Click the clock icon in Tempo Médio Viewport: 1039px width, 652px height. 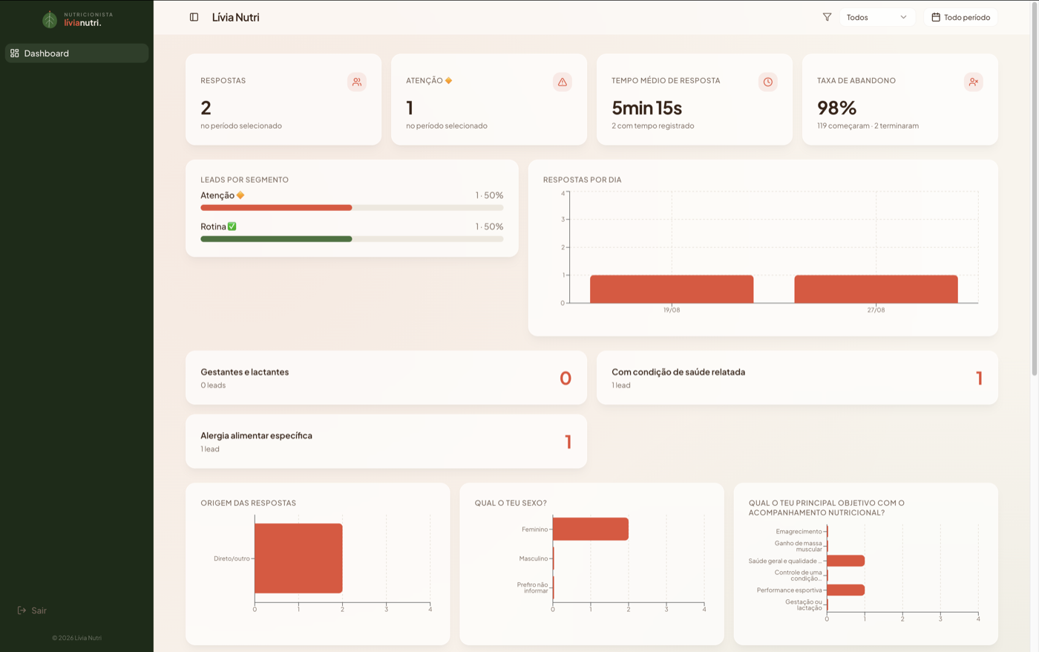pos(768,82)
